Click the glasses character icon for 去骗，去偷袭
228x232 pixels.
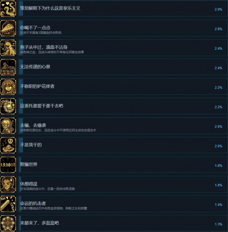coord(8,126)
